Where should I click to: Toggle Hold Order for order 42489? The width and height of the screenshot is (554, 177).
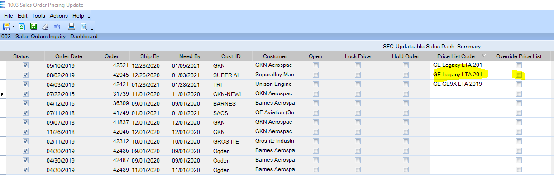click(x=406, y=169)
